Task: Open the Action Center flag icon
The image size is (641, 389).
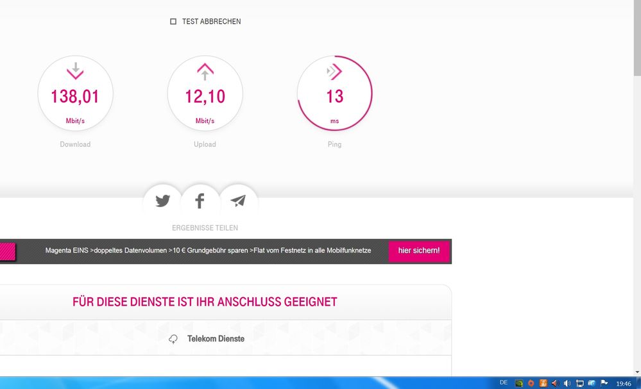Action: click(604, 383)
